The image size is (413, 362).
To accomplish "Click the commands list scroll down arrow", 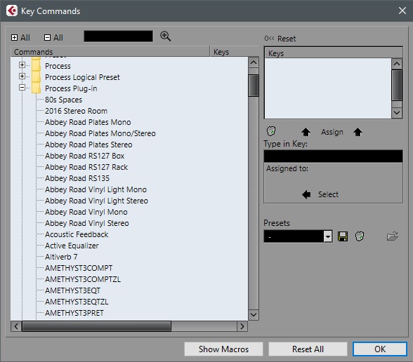I will coord(254,314).
